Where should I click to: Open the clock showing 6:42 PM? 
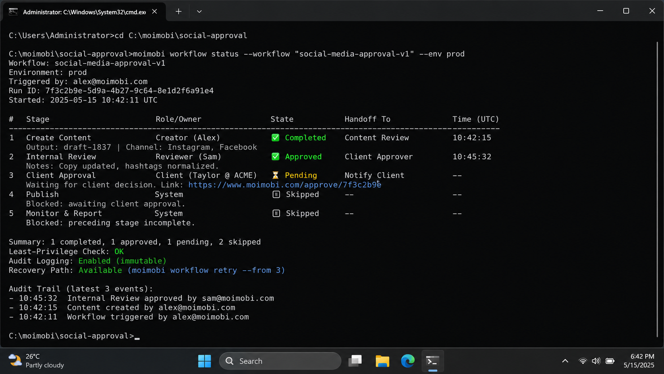639,361
